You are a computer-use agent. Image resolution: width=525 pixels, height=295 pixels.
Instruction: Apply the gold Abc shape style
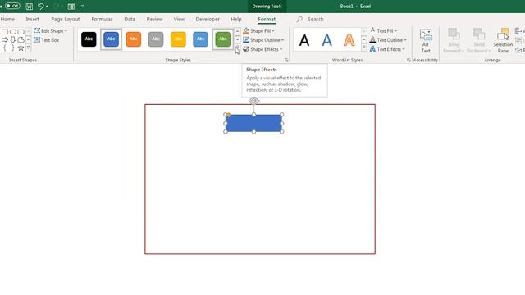pyautogui.click(x=178, y=39)
